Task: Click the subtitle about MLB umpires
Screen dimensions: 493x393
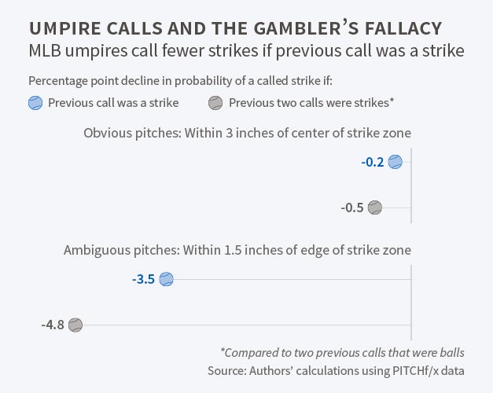Action: (x=245, y=51)
